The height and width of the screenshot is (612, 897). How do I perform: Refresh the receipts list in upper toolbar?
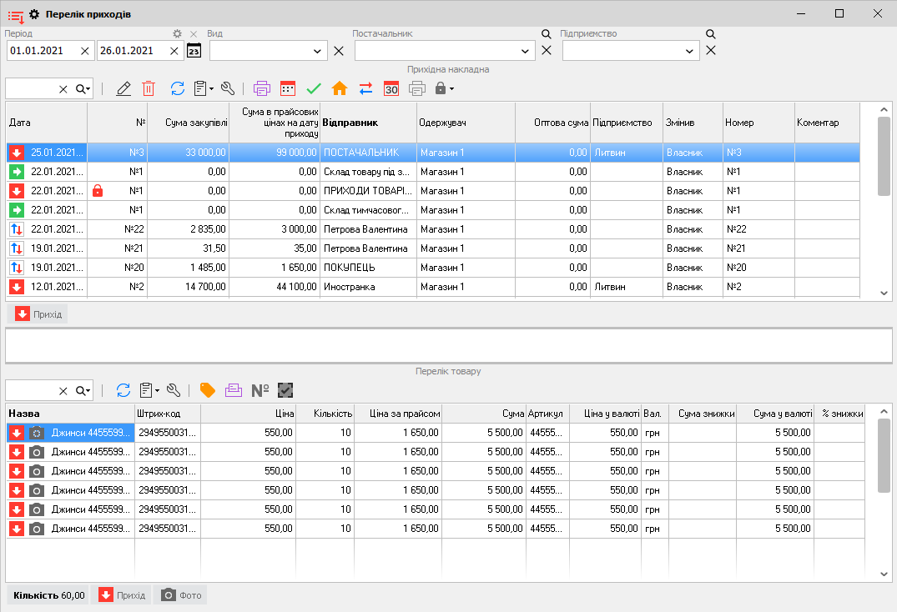pos(177,88)
